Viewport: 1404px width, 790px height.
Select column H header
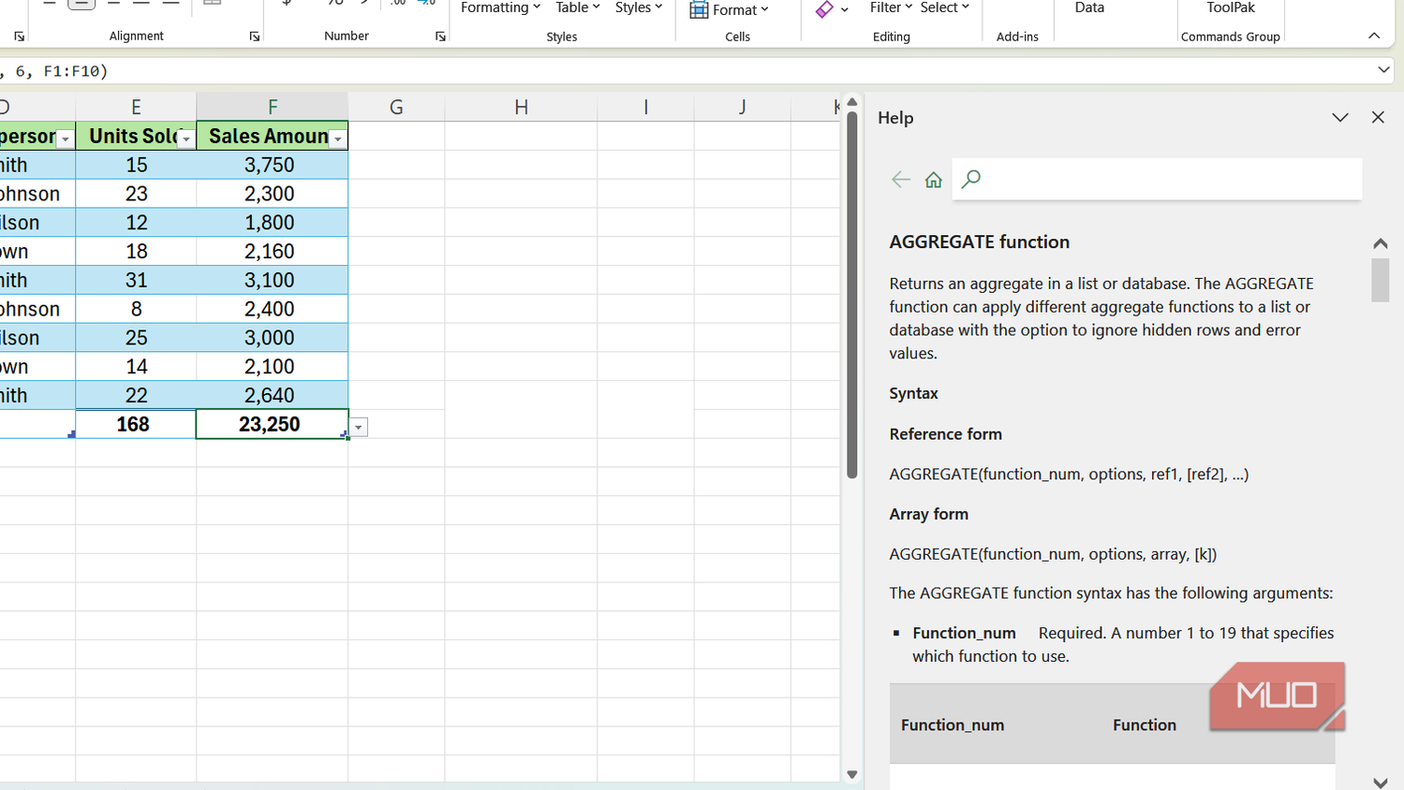coord(521,107)
